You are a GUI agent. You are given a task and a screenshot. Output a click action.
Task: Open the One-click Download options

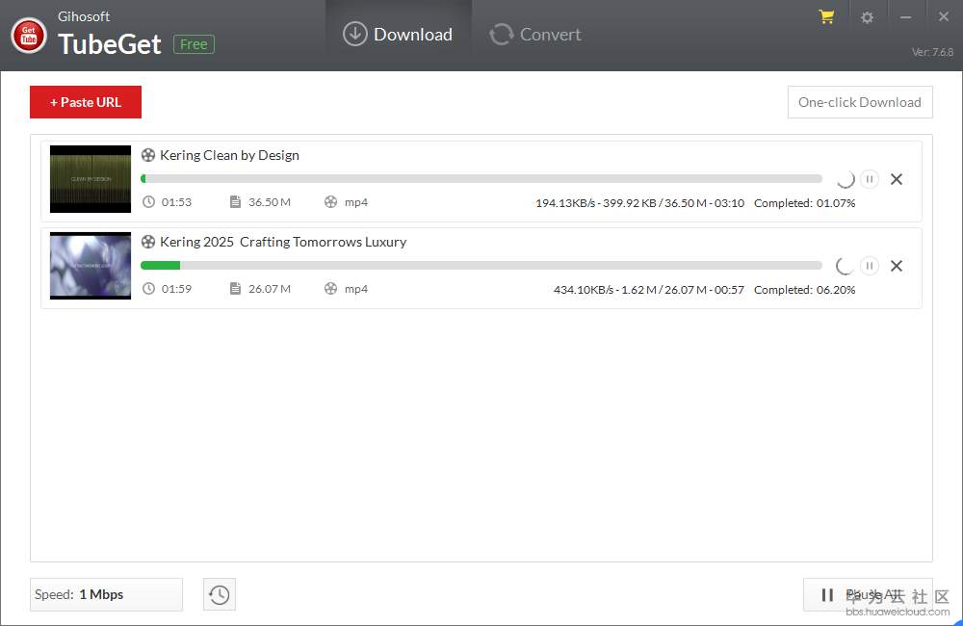(860, 102)
